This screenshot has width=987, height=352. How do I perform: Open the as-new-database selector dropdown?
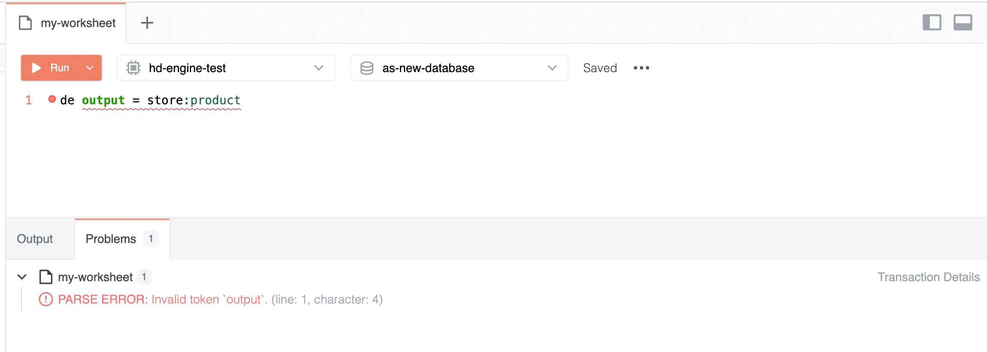click(x=460, y=68)
